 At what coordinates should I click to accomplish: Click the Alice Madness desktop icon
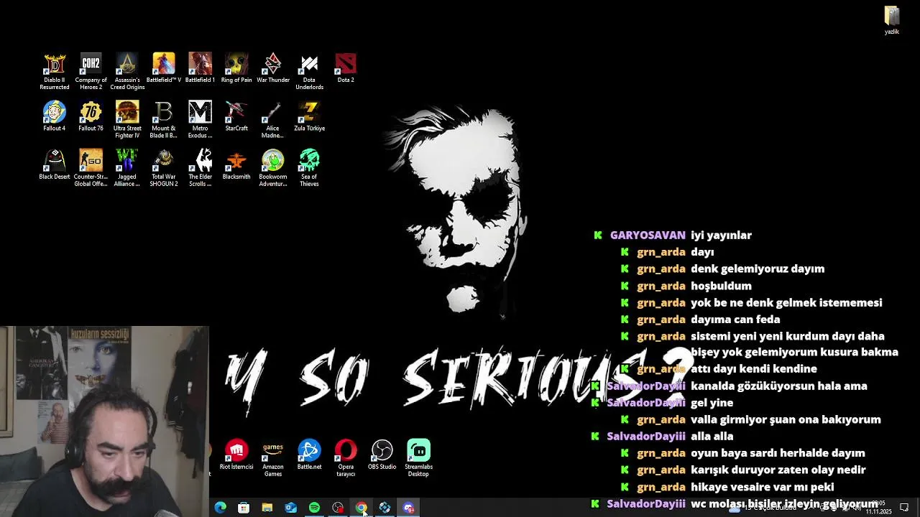coord(273,120)
